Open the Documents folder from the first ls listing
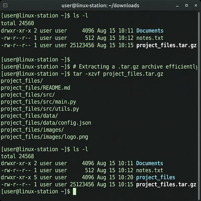201x201 pixels. click(x=150, y=30)
